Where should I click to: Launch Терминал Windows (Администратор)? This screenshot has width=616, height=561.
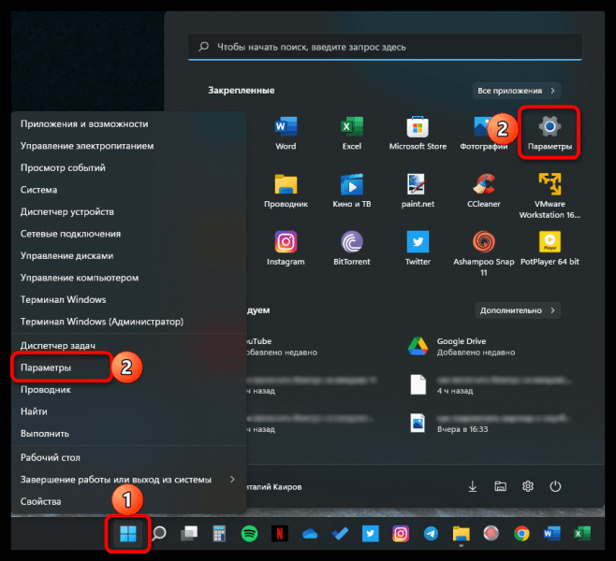(x=128, y=322)
